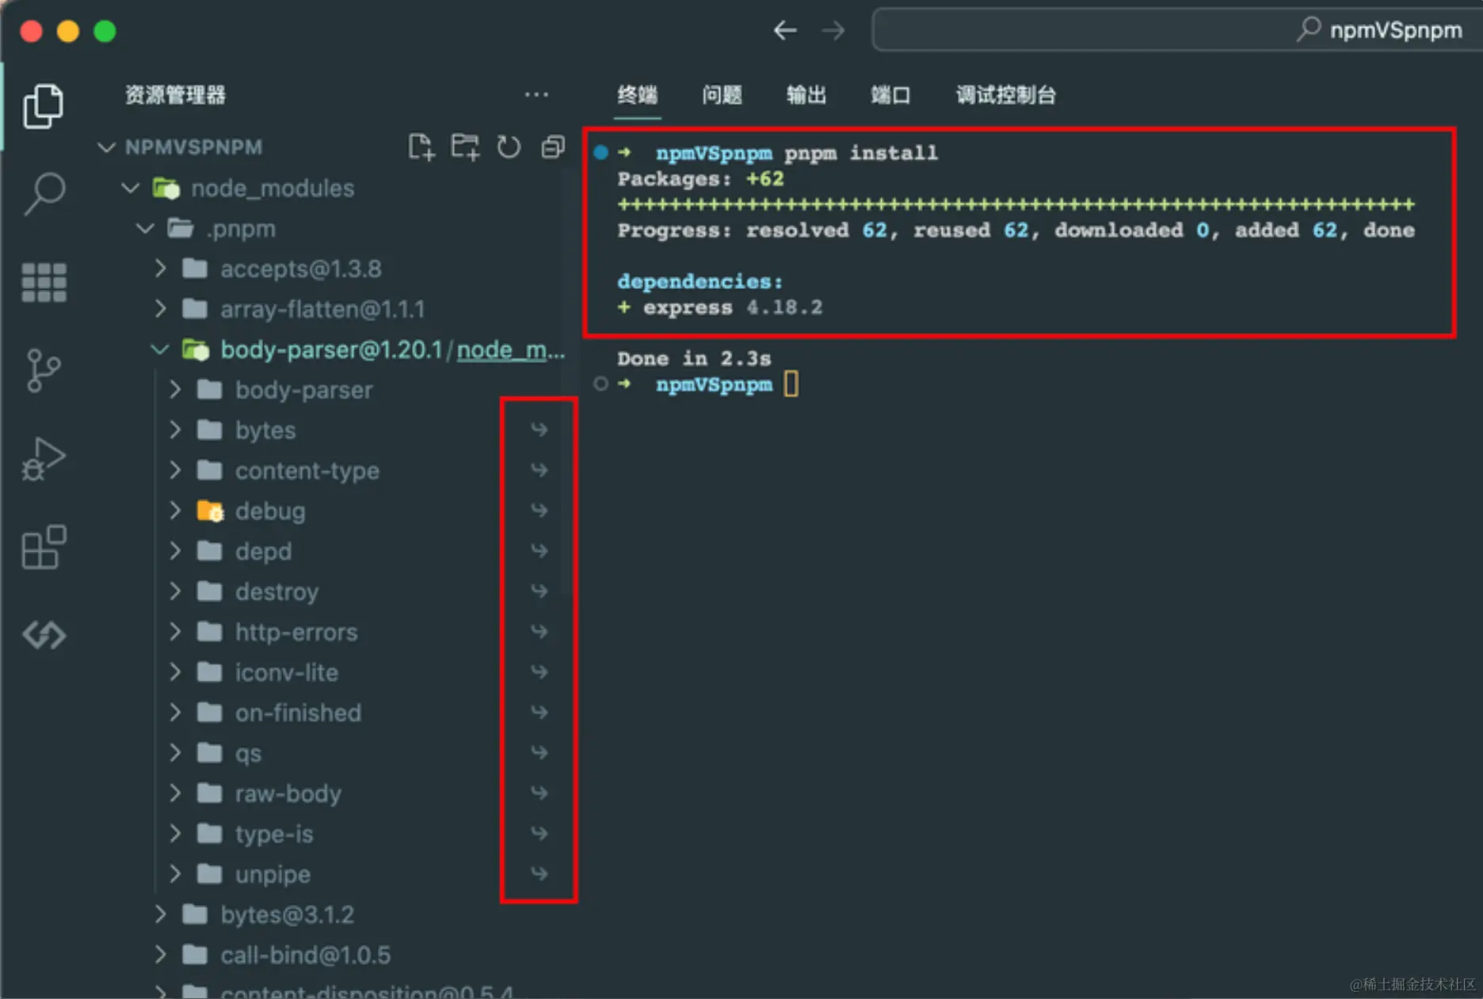Switch to the 问题 problems tab
Viewport: 1483px width, 999px height.
point(722,95)
